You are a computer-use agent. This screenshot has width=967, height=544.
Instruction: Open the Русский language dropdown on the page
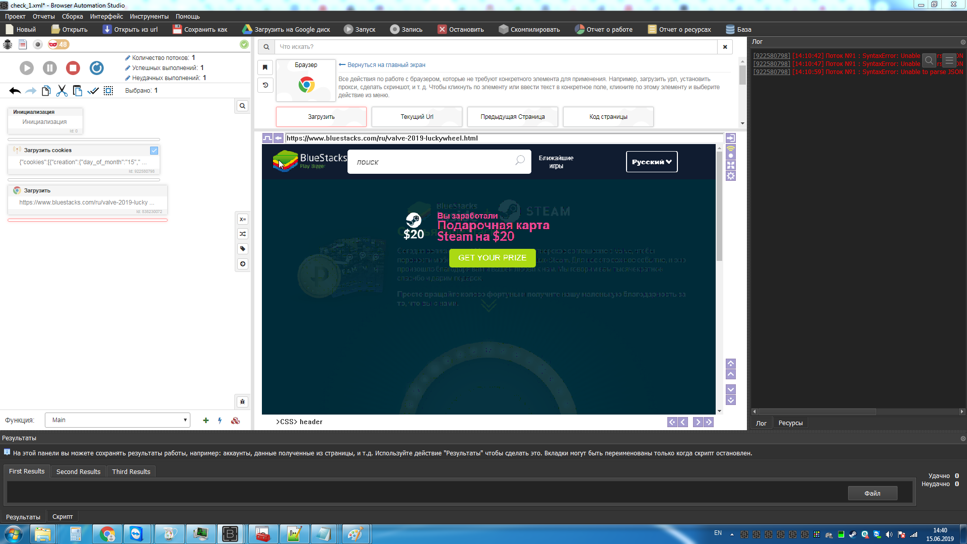652,162
